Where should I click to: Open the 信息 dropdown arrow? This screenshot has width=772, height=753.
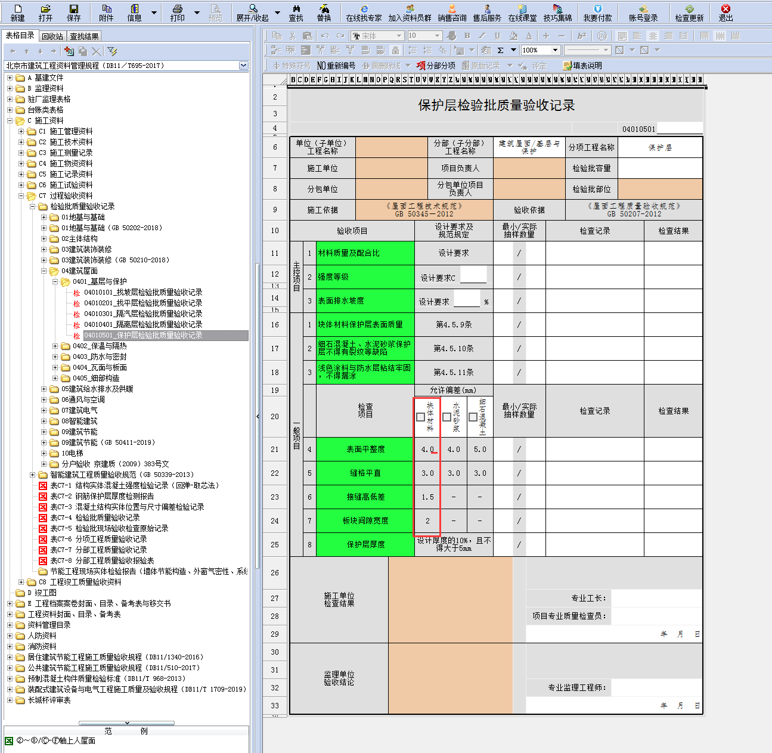(154, 13)
